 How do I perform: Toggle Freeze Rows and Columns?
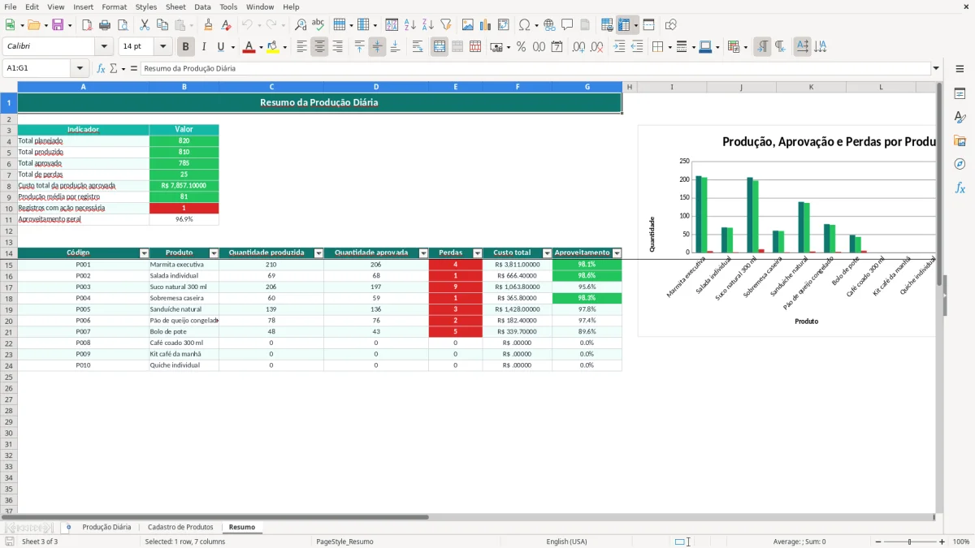(624, 25)
